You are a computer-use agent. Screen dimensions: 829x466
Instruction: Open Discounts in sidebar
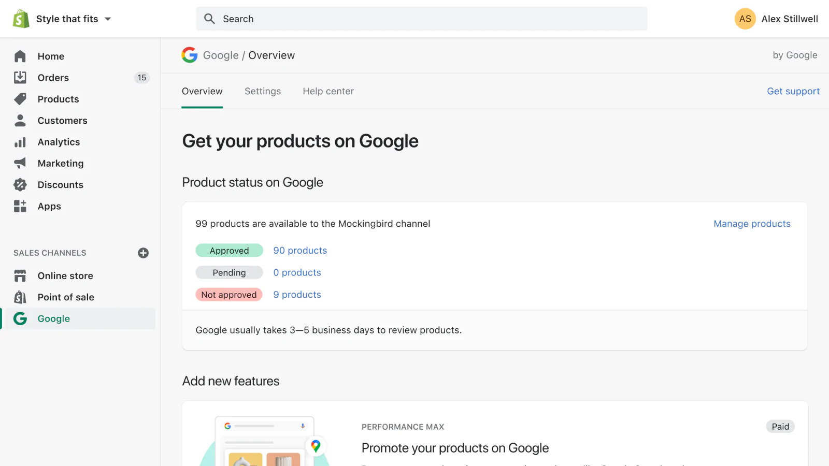tap(60, 185)
